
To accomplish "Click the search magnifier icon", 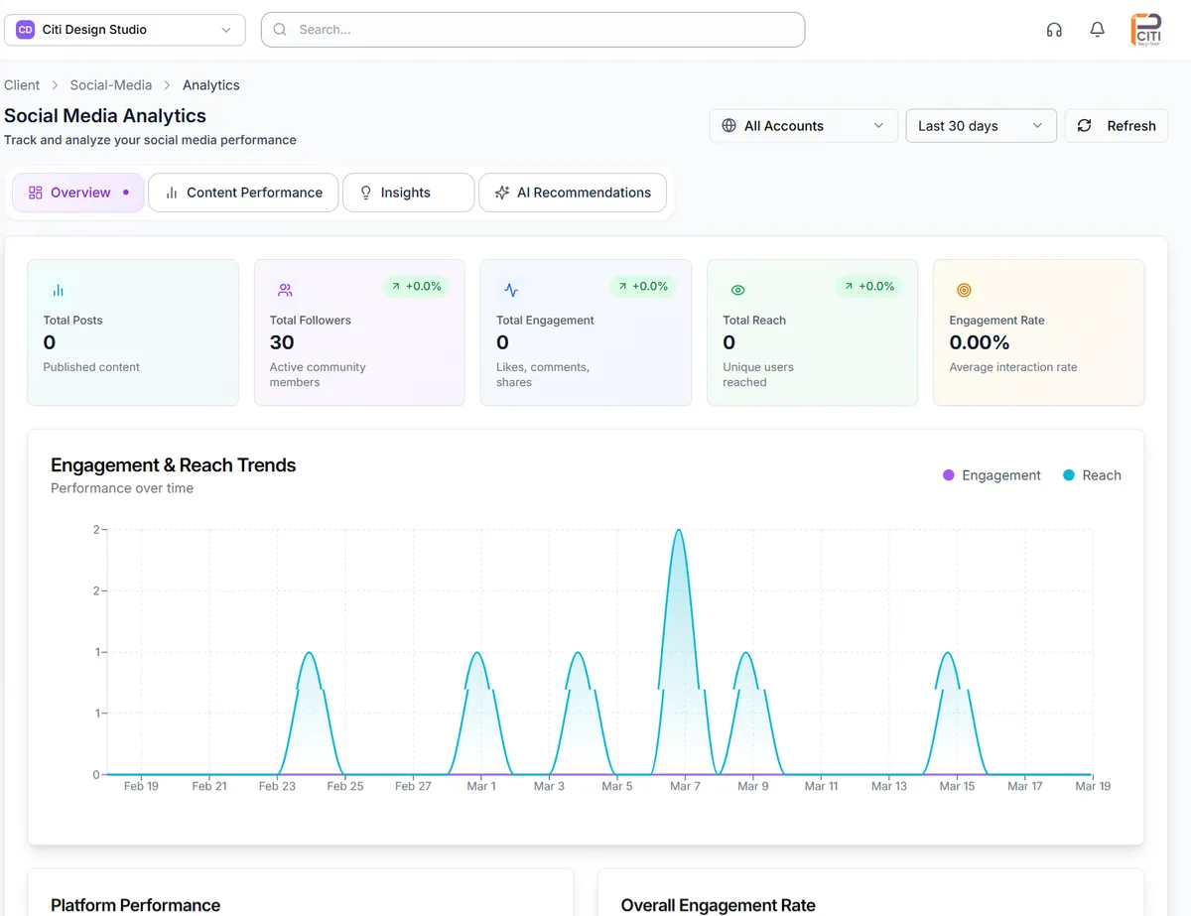I will (x=279, y=30).
